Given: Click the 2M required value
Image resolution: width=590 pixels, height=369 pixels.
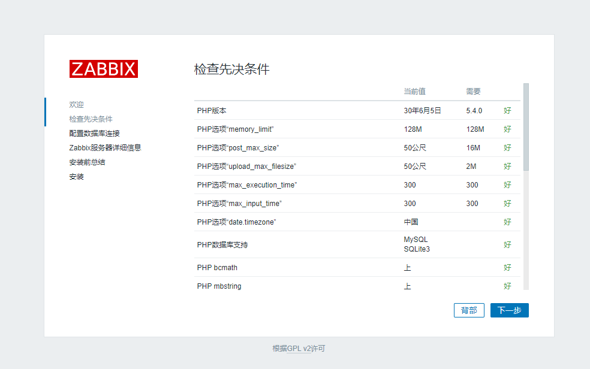Looking at the screenshot, I should [x=471, y=167].
